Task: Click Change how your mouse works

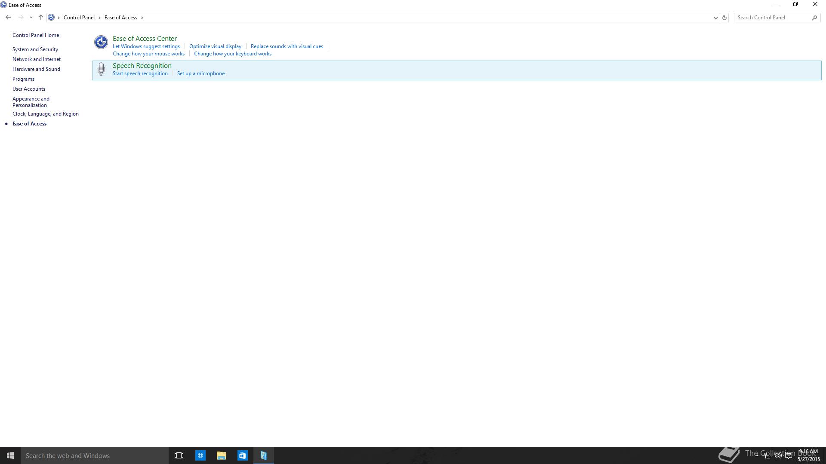Action: pyautogui.click(x=148, y=54)
